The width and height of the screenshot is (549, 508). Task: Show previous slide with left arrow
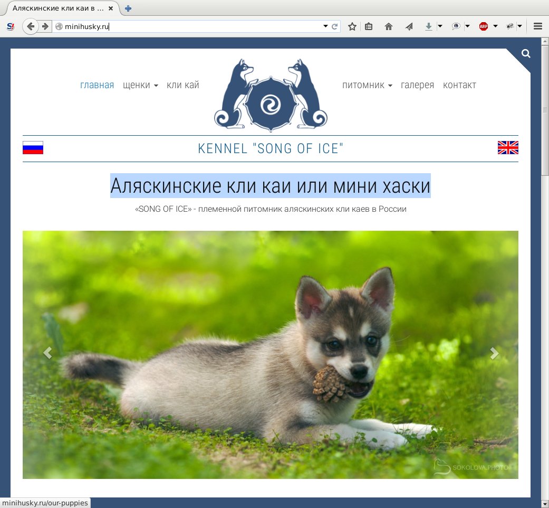47,353
